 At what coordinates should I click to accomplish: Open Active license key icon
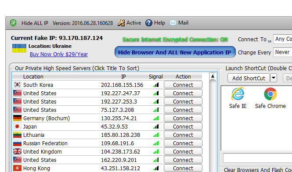[121, 23]
